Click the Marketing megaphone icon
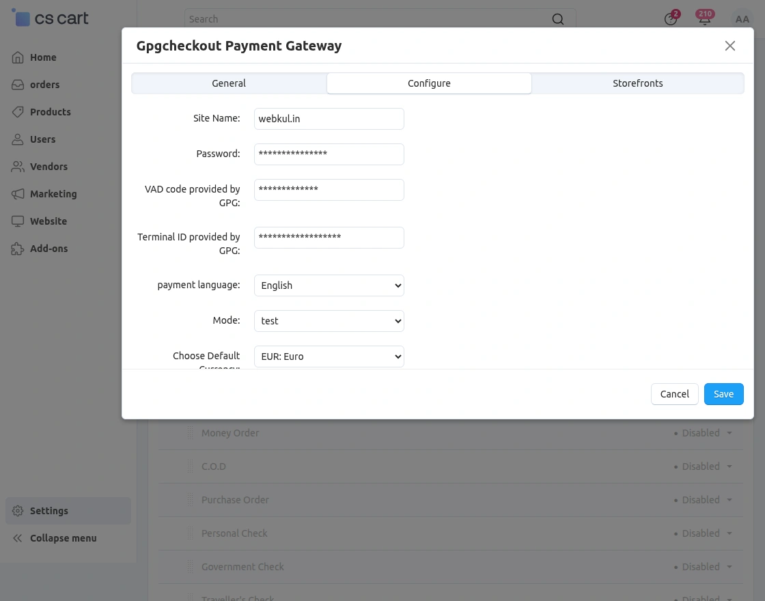Screen dimensions: 765x601 [x=18, y=194]
